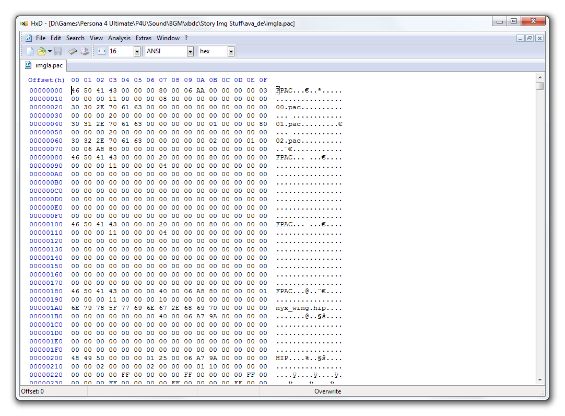565x416 pixels.
Task: Click the 'HIP' decoded text in row 00000200
Action: pos(282,358)
